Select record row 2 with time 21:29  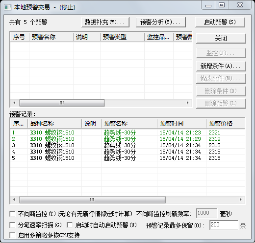127,139
